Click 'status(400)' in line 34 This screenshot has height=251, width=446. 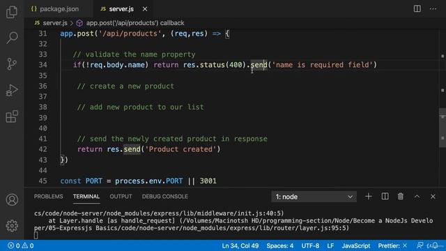223,65
